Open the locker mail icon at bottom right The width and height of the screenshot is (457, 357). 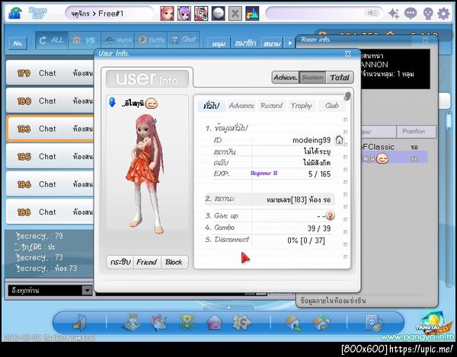point(374,323)
